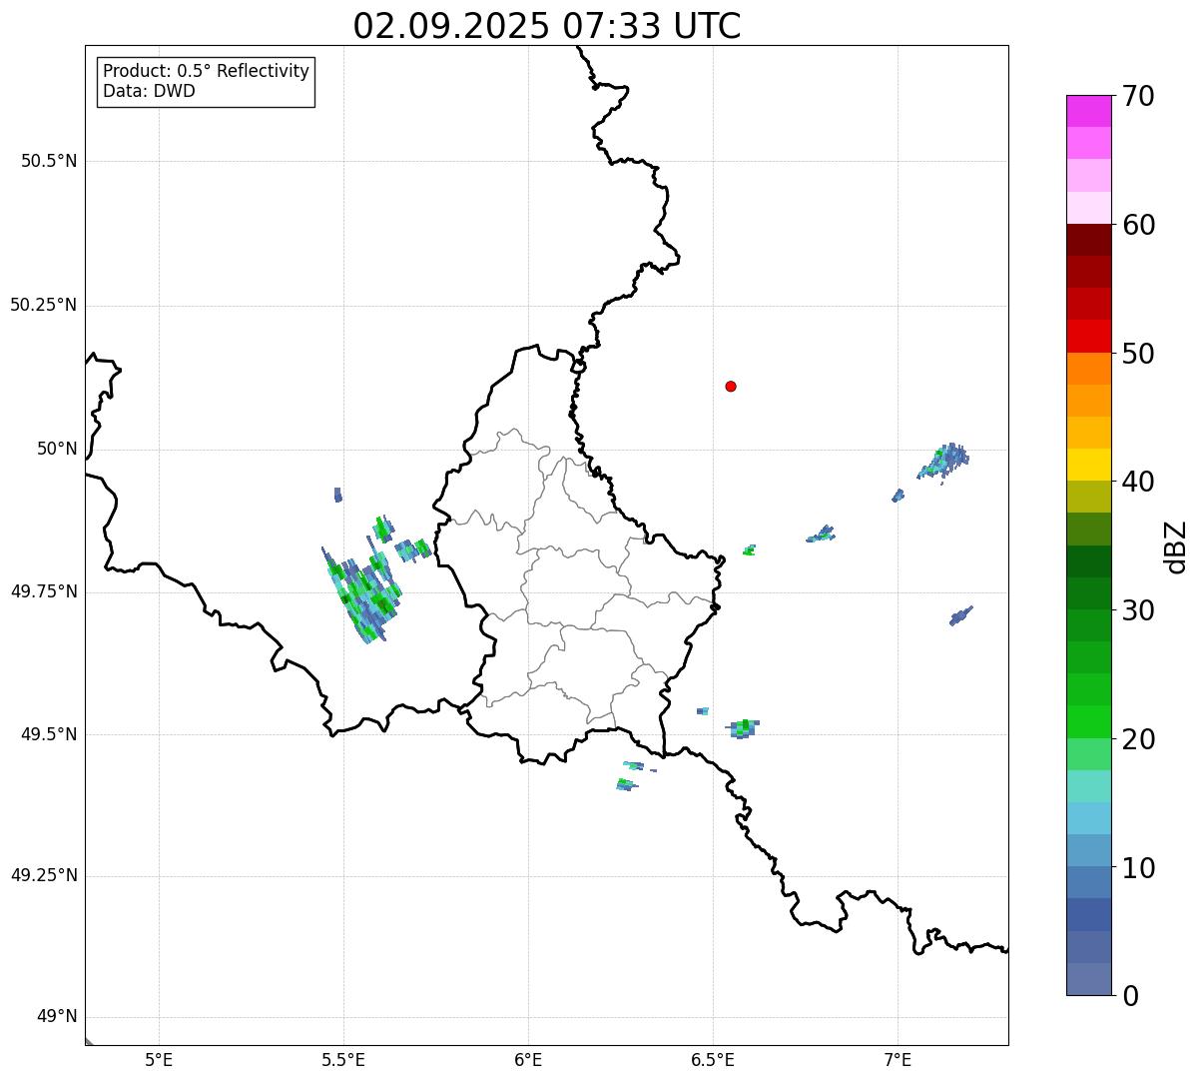Click the 'Data: DWD' label
Viewport: 1200px width, 1080px height.
(150, 91)
